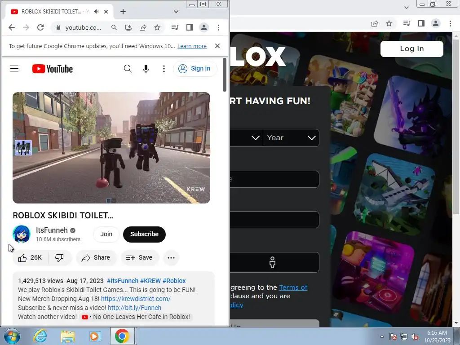Image resolution: width=460 pixels, height=345 pixels.
Task: Click Log In on the Roblox page
Action: pos(411,49)
